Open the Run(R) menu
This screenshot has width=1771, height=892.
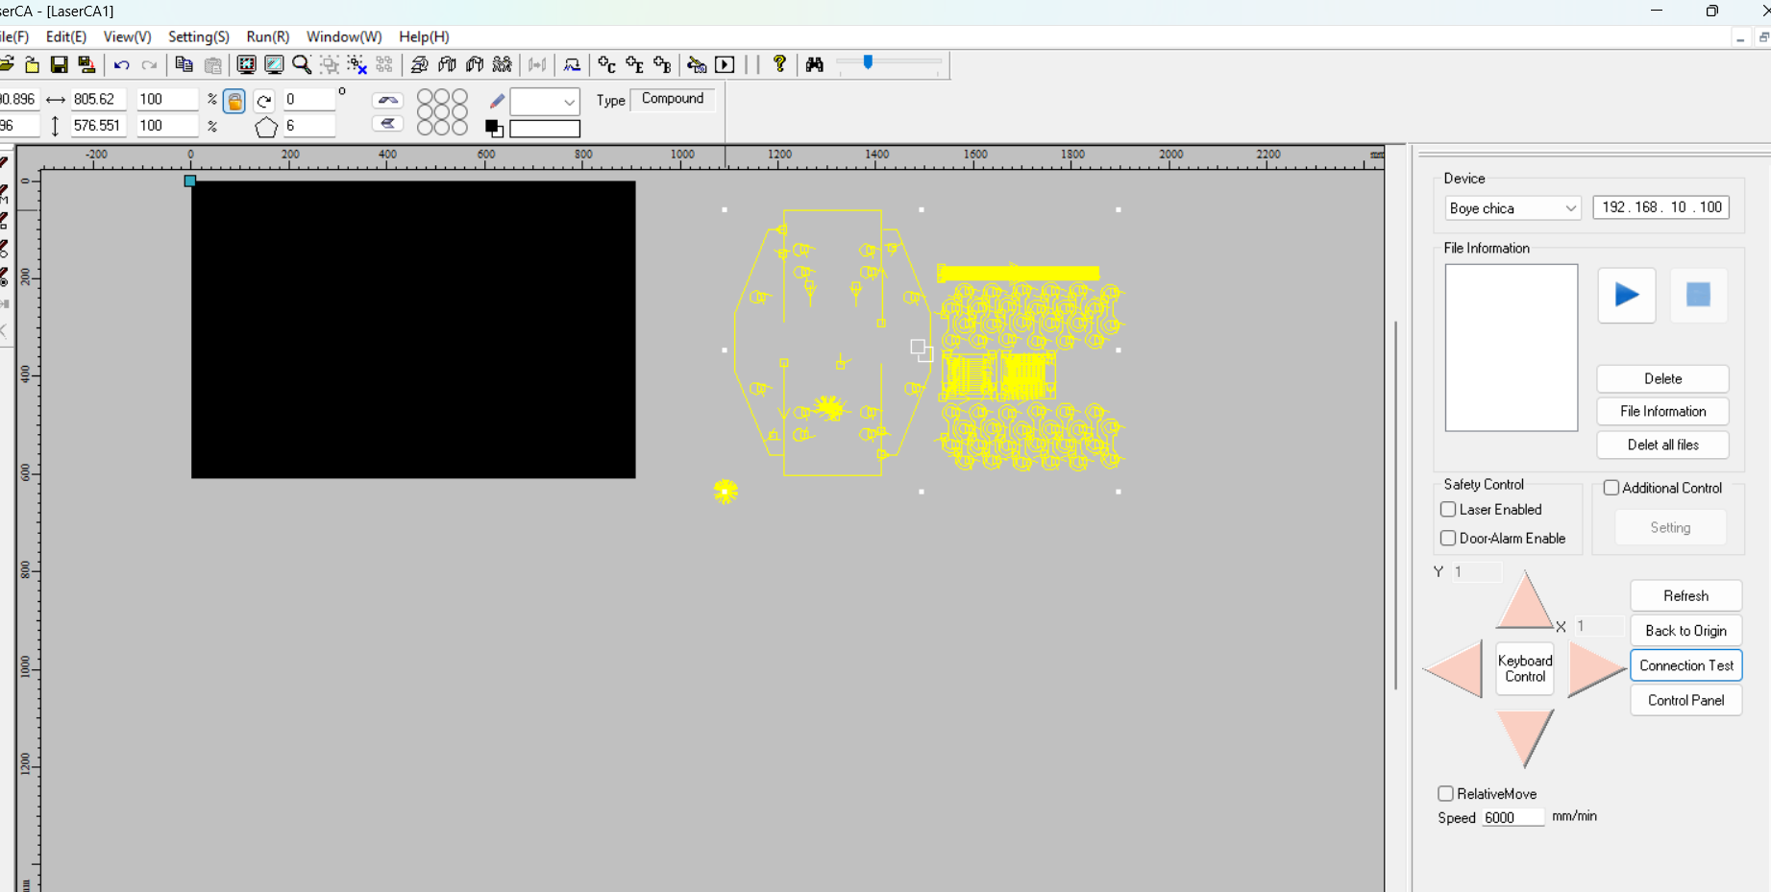pos(267,36)
